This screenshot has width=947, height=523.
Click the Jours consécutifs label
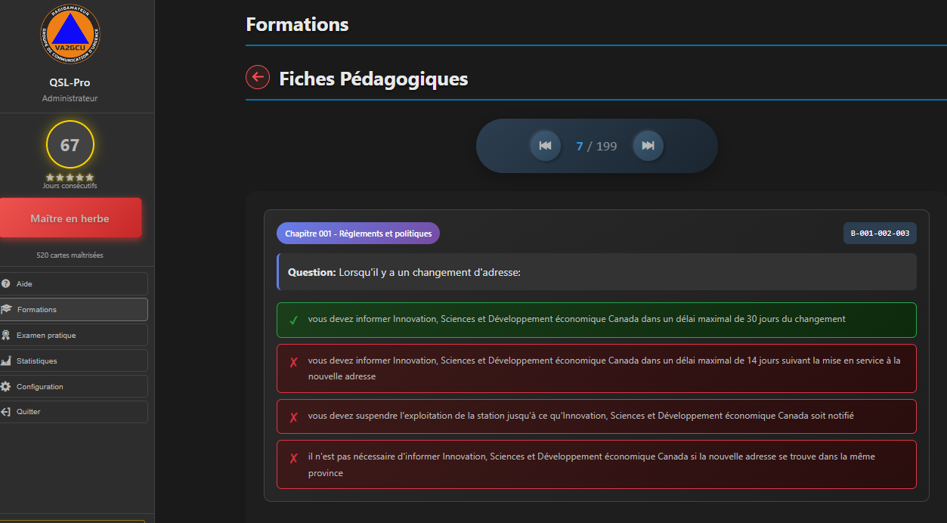[70, 186]
